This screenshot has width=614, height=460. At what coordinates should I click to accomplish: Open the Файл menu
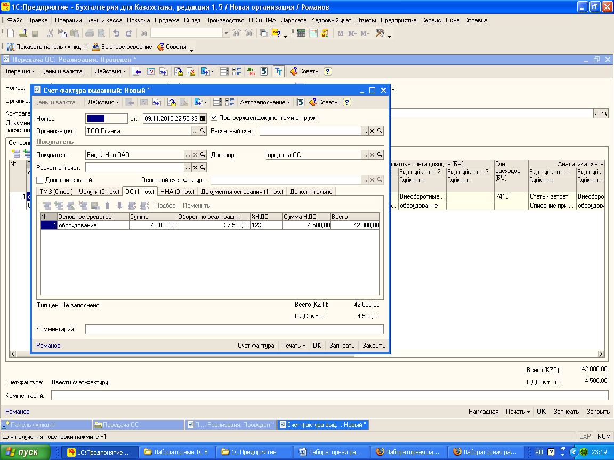click(x=15, y=20)
